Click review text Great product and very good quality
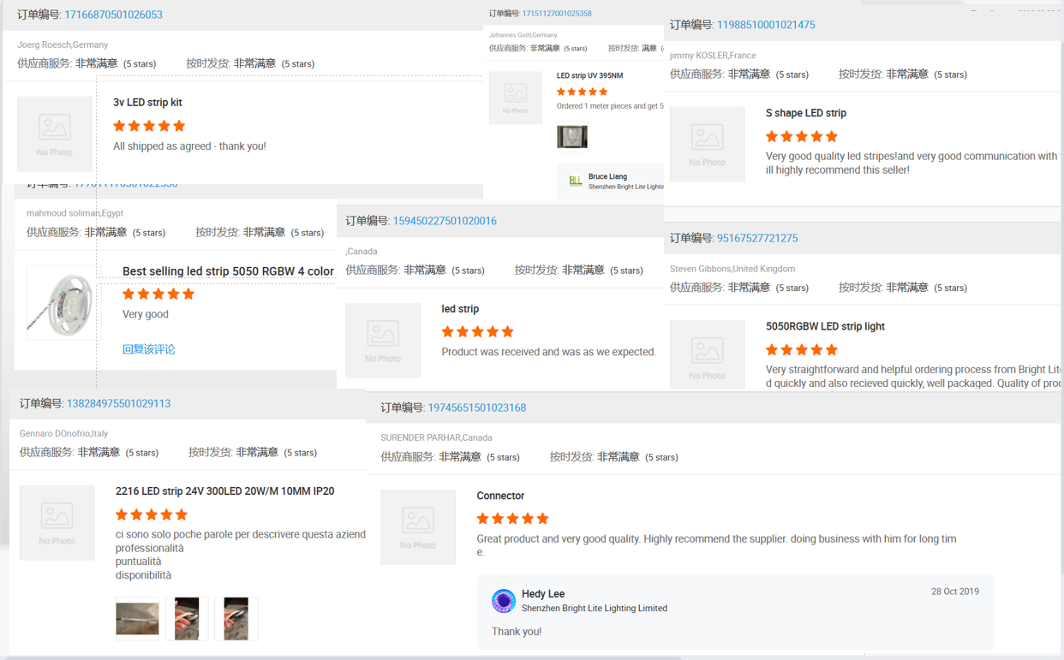Image resolution: width=1064 pixels, height=660 pixels. pos(716,545)
